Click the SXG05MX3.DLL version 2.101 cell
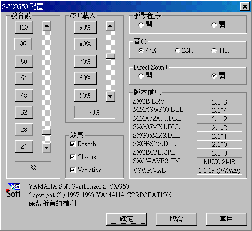Screen dimensions: 252x231 coord(220,136)
